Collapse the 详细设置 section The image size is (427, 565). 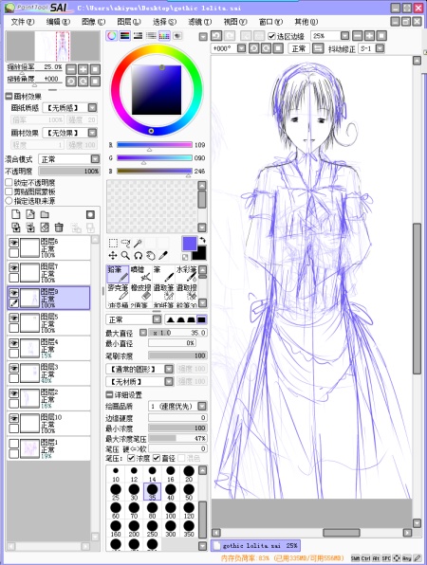(109, 394)
